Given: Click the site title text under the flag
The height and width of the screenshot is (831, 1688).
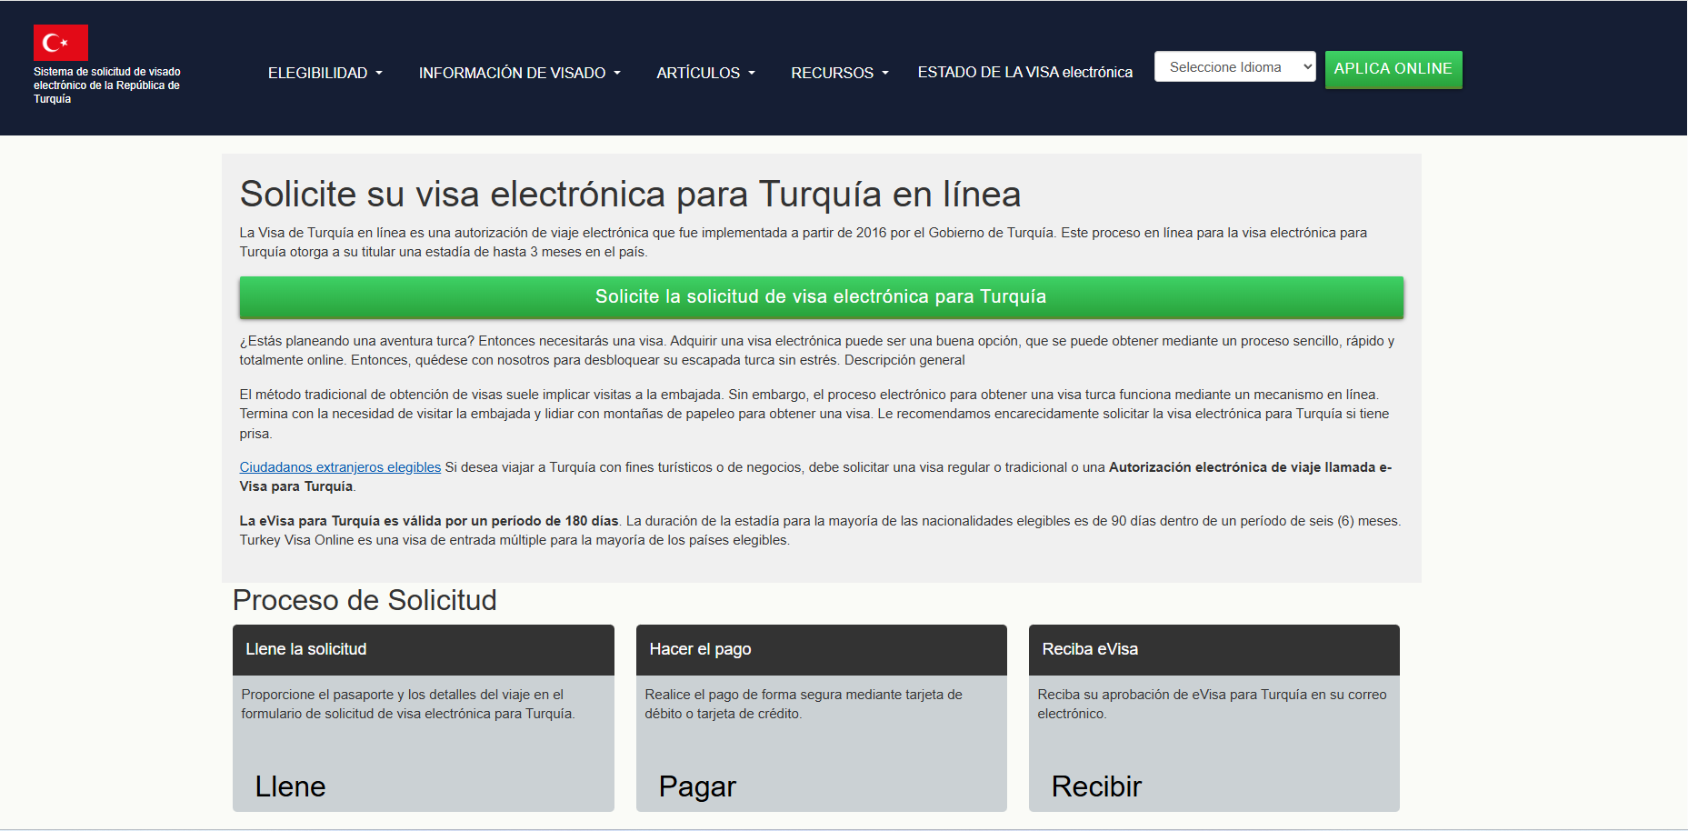Looking at the screenshot, I should (106, 85).
